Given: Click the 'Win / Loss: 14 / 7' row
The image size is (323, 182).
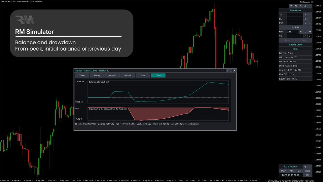Looking at the screenshot, I should [x=295, y=57].
